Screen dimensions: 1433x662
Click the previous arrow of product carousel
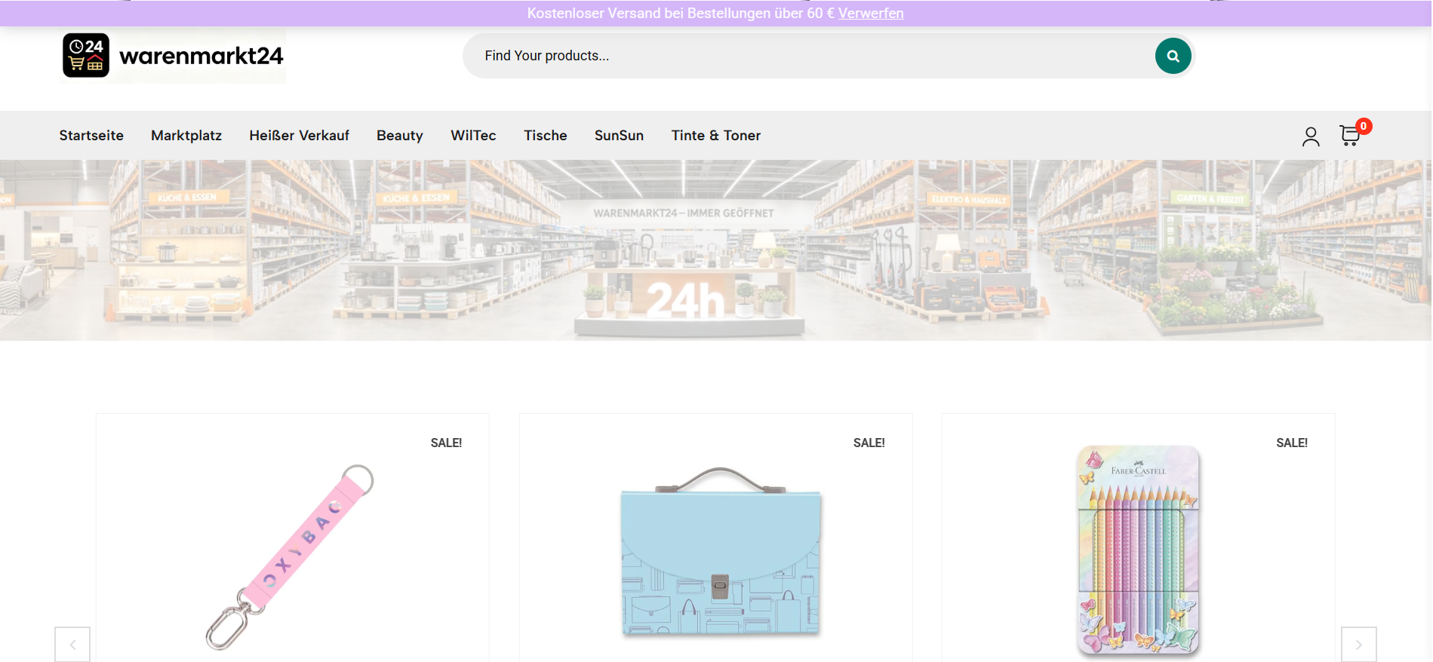72,645
